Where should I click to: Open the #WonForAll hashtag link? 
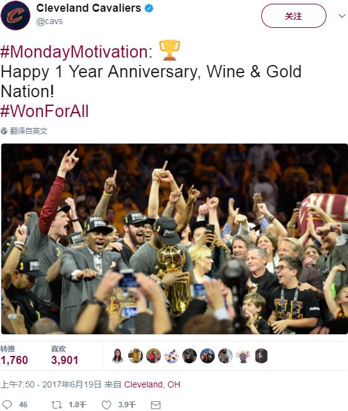pyautogui.click(x=45, y=111)
